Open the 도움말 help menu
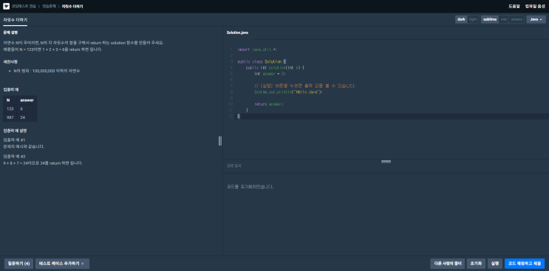This screenshot has height=271, width=549. pyautogui.click(x=514, y=7)
